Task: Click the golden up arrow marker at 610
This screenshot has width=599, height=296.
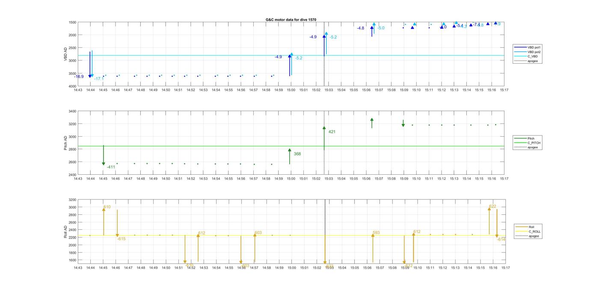Action: click(104, 209)
